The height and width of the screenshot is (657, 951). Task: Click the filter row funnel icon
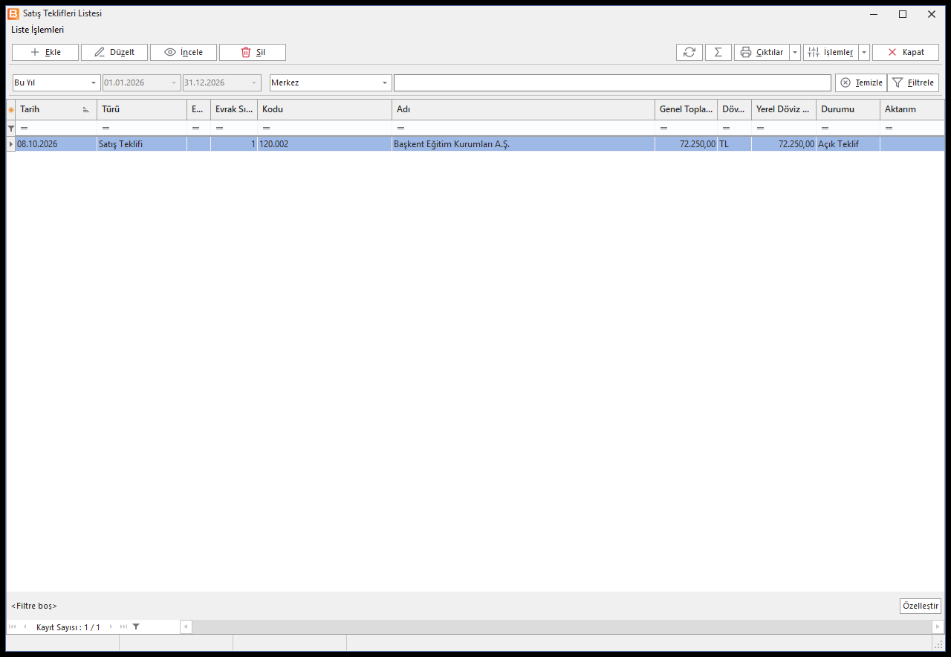click(x=11, y=128)
